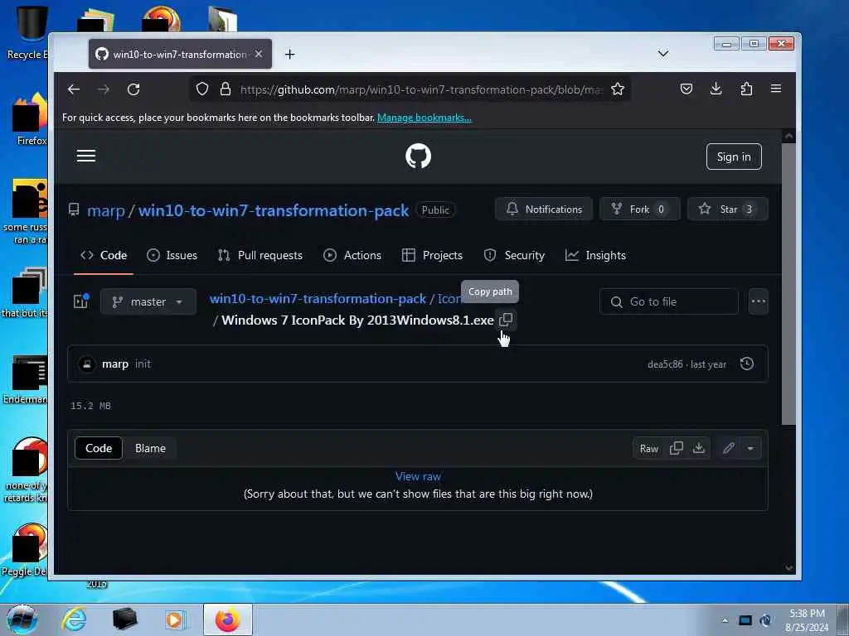
Task: Open the marp owner link
Action: [106, 210]
